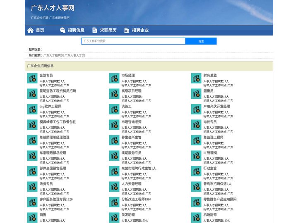Click the chat bubble icon beside 招聘信息
Image resolution: width=298 pixels, height=223 pixels.
point(62,30)
